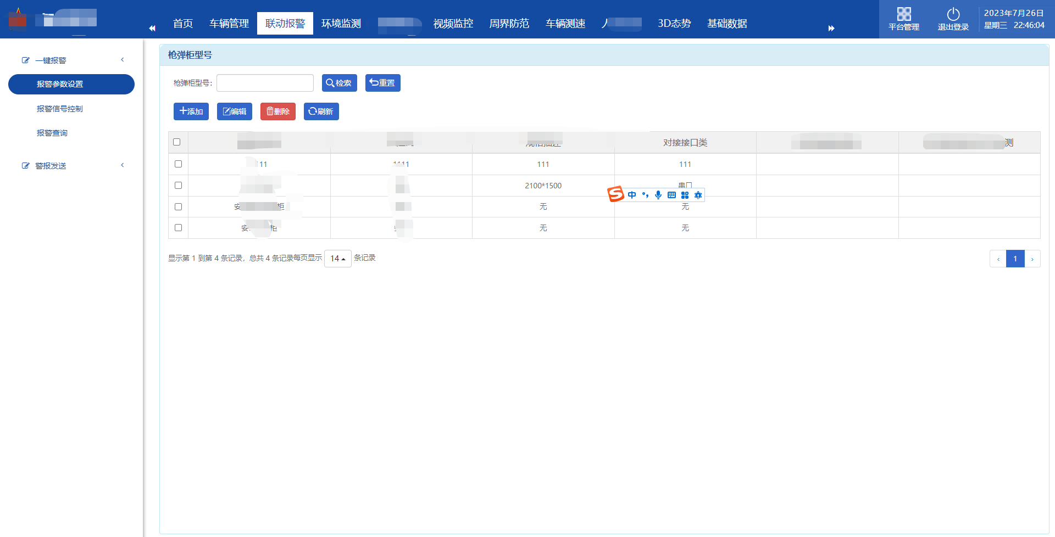Open Sogou toolbox grid icon
1055x537 pixels.
click(x=685, y=195)
